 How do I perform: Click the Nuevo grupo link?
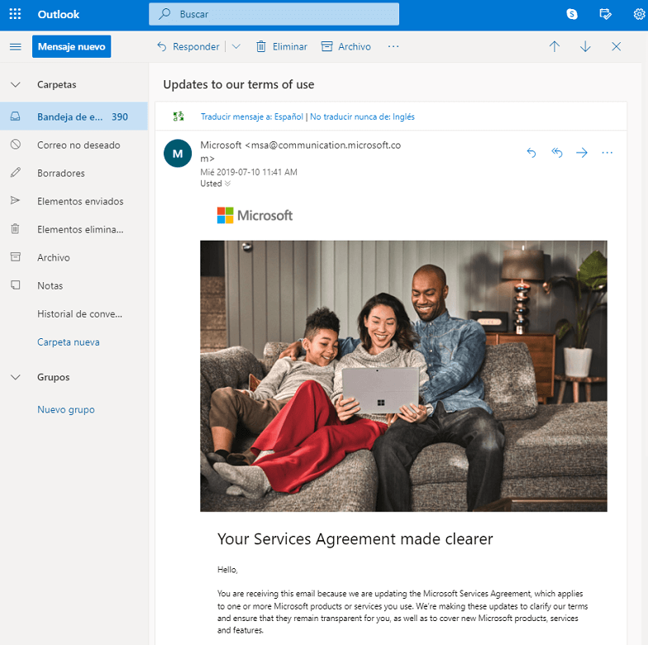pos(66,409)
